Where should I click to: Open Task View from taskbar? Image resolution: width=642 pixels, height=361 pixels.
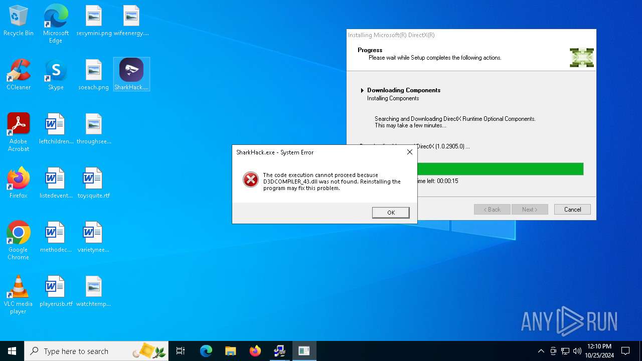click(181, 351)
